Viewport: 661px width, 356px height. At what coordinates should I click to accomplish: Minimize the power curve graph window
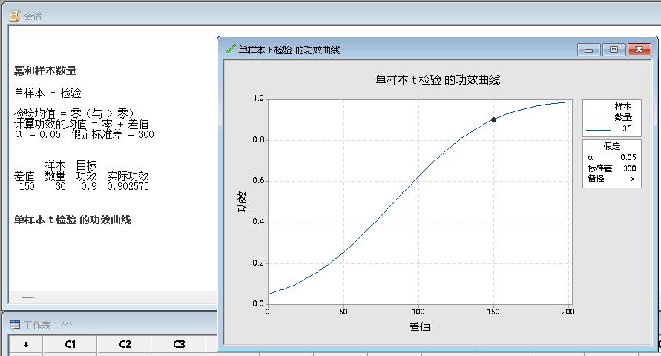(589, 50)
